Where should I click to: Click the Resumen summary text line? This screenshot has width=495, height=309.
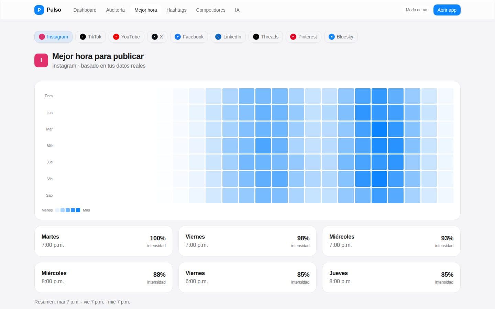(82, 302)
